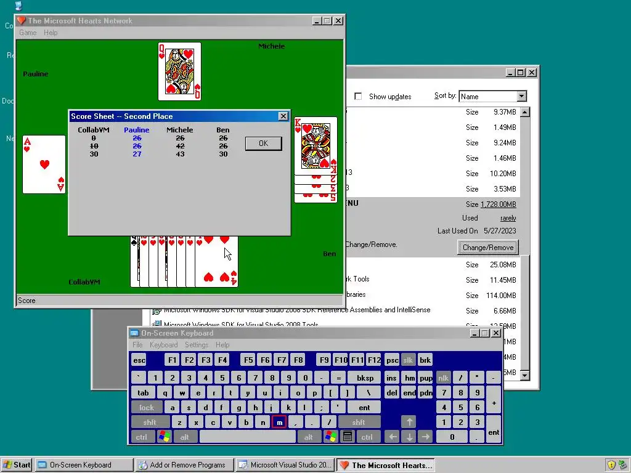The image size is (631, 473).
Task: Click the security shield tray icon
Action: pyautogui.click(x=611, y=465)
